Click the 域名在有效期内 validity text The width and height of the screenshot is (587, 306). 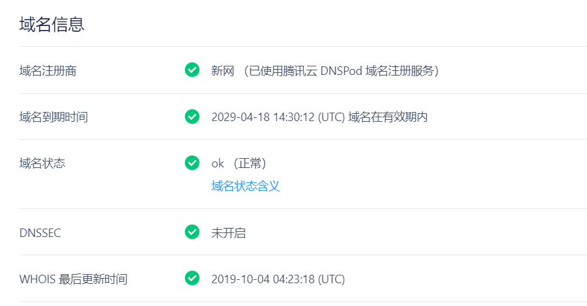[x=388, y=117]
